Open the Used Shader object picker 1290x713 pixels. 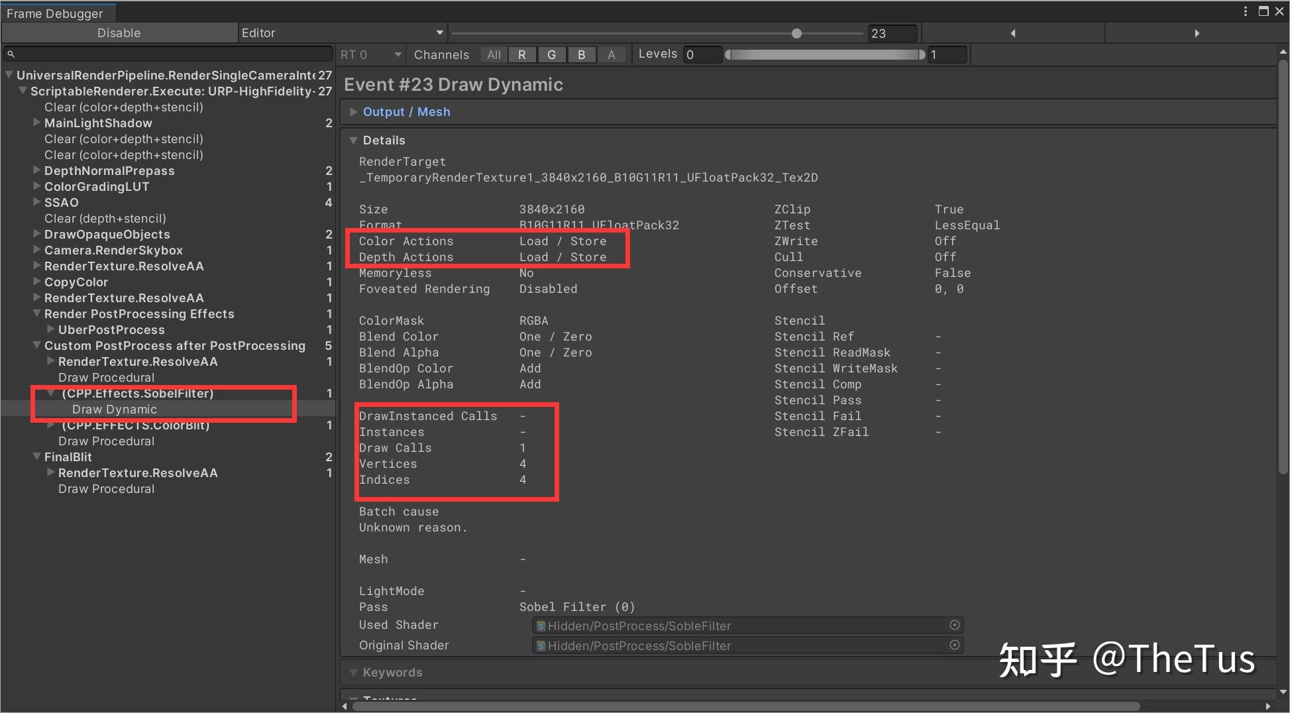click(954, 625)
